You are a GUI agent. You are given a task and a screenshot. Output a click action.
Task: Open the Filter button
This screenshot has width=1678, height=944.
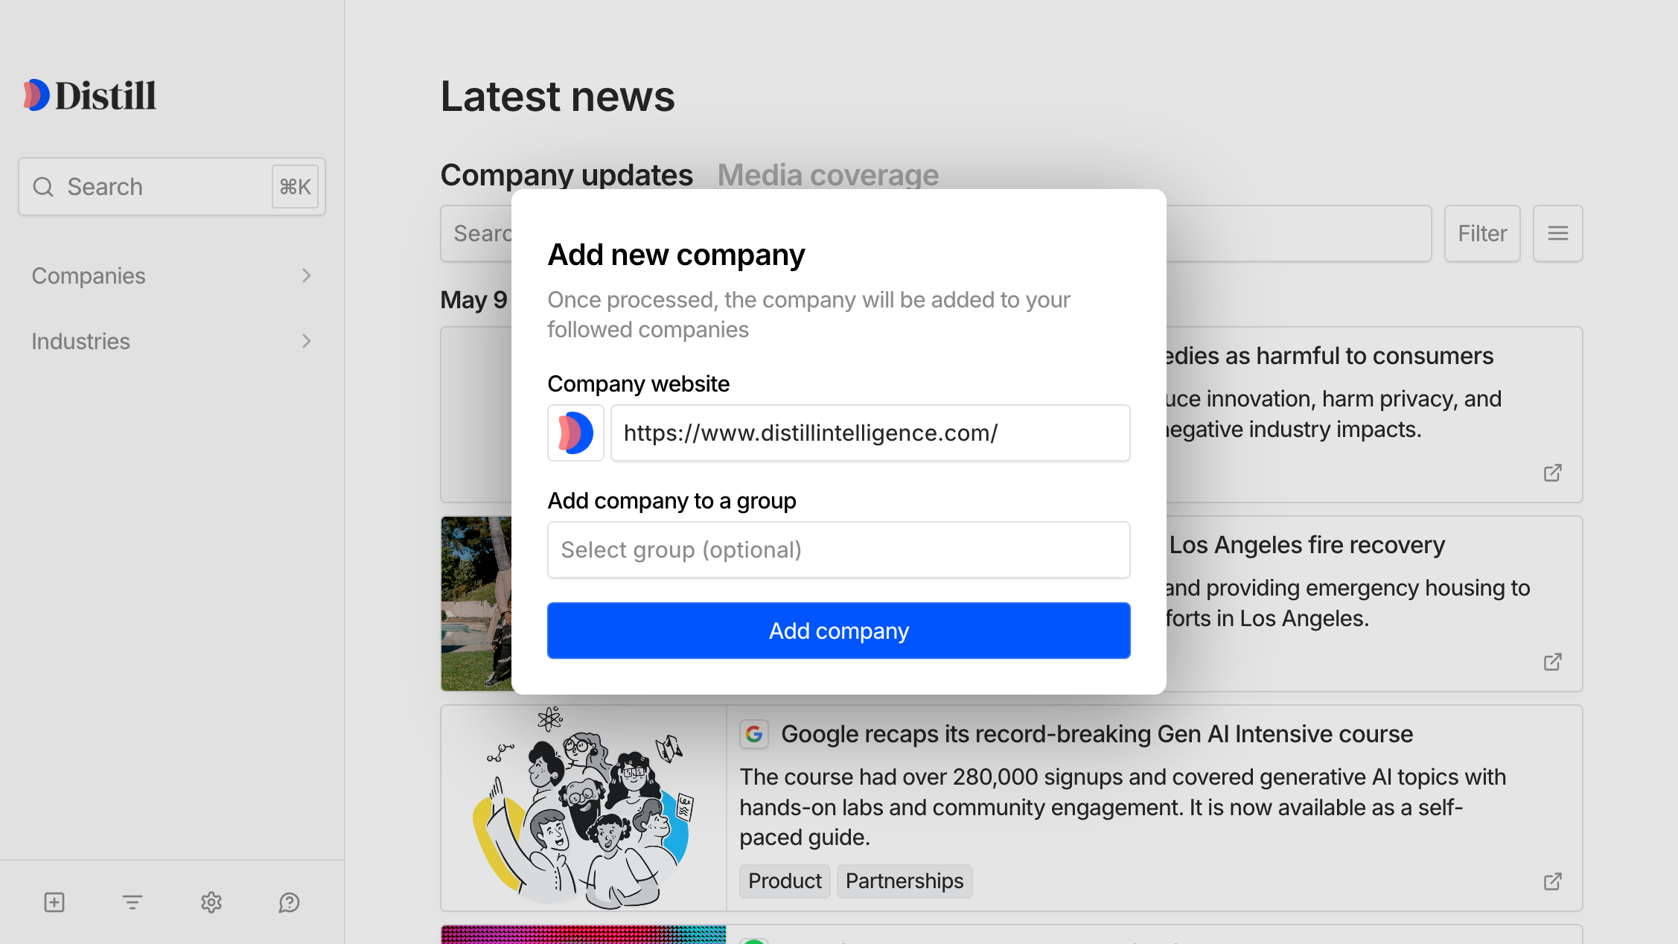(x=1481, y=233)
